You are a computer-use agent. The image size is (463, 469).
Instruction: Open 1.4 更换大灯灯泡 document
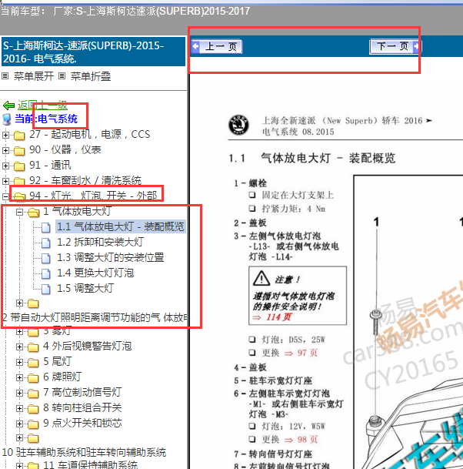[x=95, y=273]
